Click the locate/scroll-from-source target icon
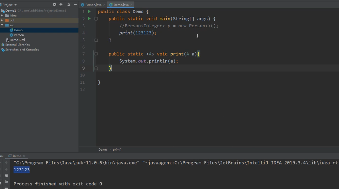 pos(55,5)
